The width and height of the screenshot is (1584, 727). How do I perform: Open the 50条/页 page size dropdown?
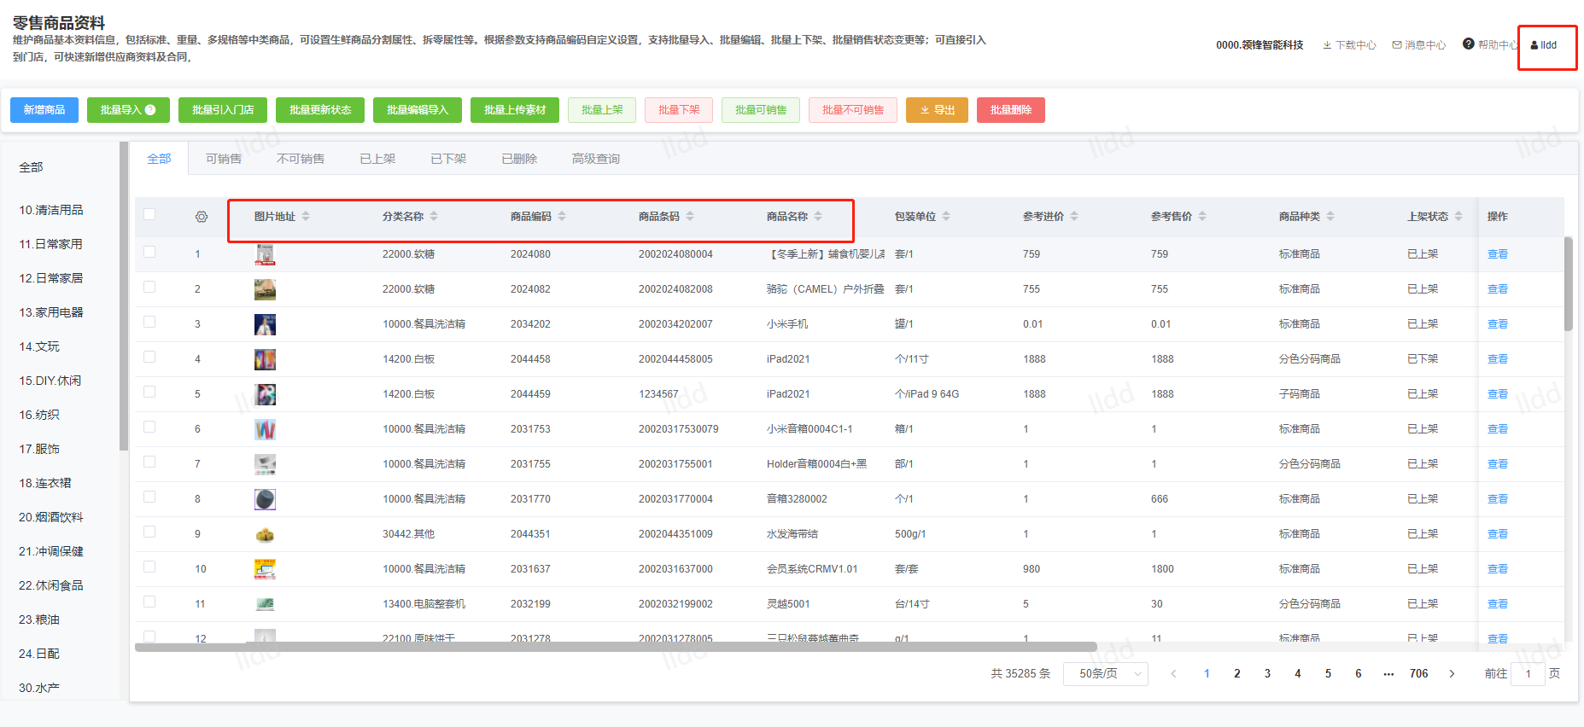pos(1105,674)
